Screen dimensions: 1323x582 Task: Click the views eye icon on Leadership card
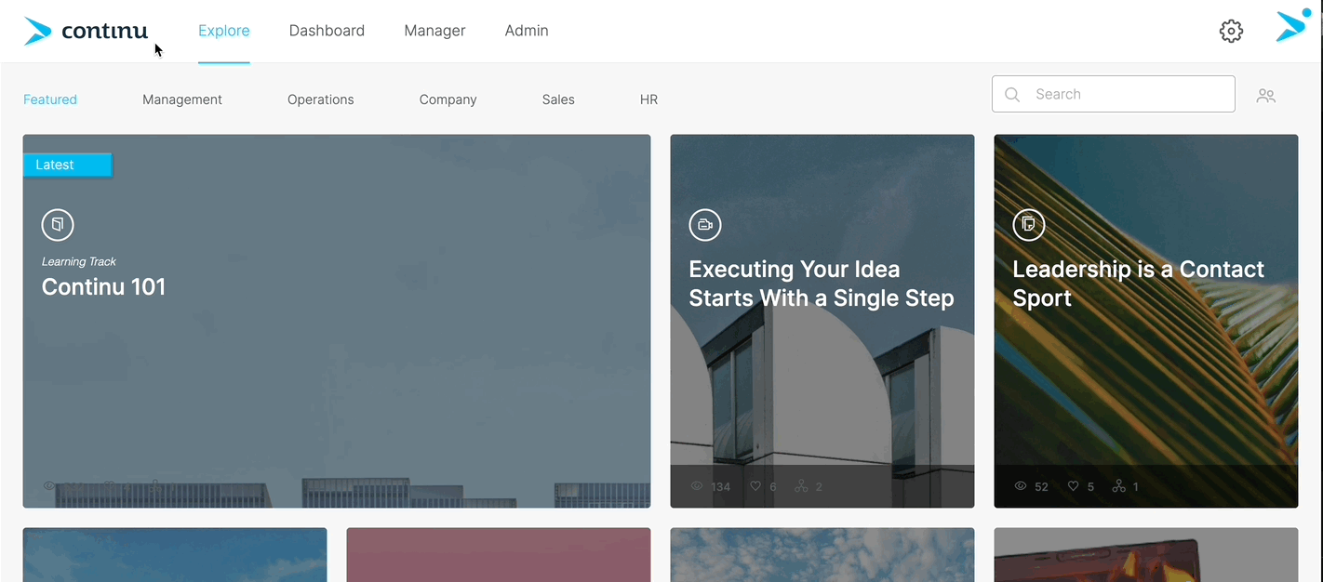point(1021,486)
